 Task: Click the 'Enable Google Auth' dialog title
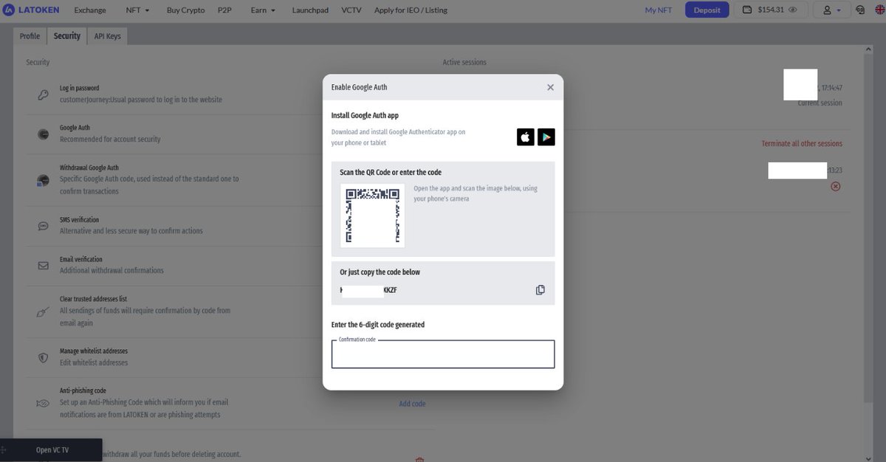pyautogui.click(x=359, y=87)
